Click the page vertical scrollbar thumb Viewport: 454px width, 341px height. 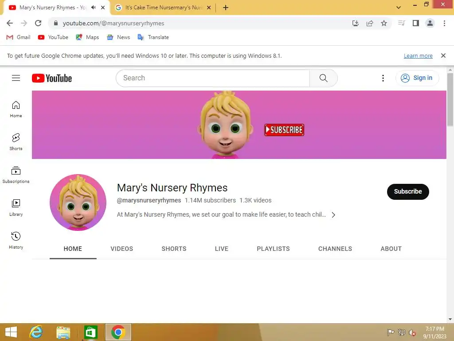tap(450, 99)
